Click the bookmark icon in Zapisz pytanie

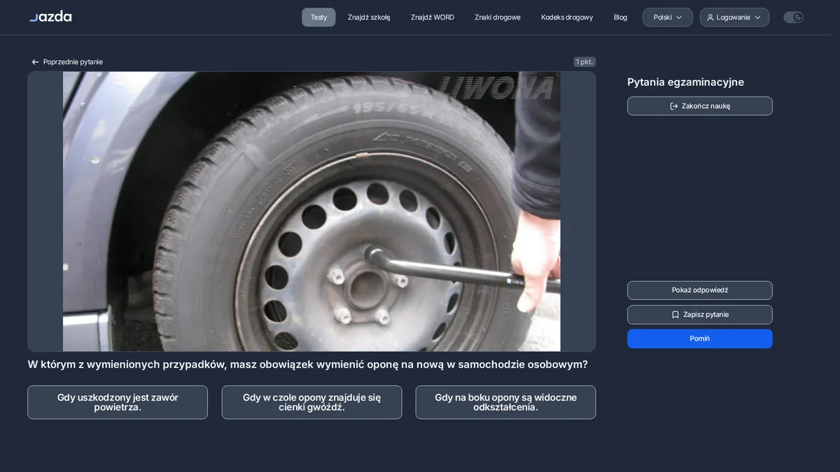coord(675,315)
